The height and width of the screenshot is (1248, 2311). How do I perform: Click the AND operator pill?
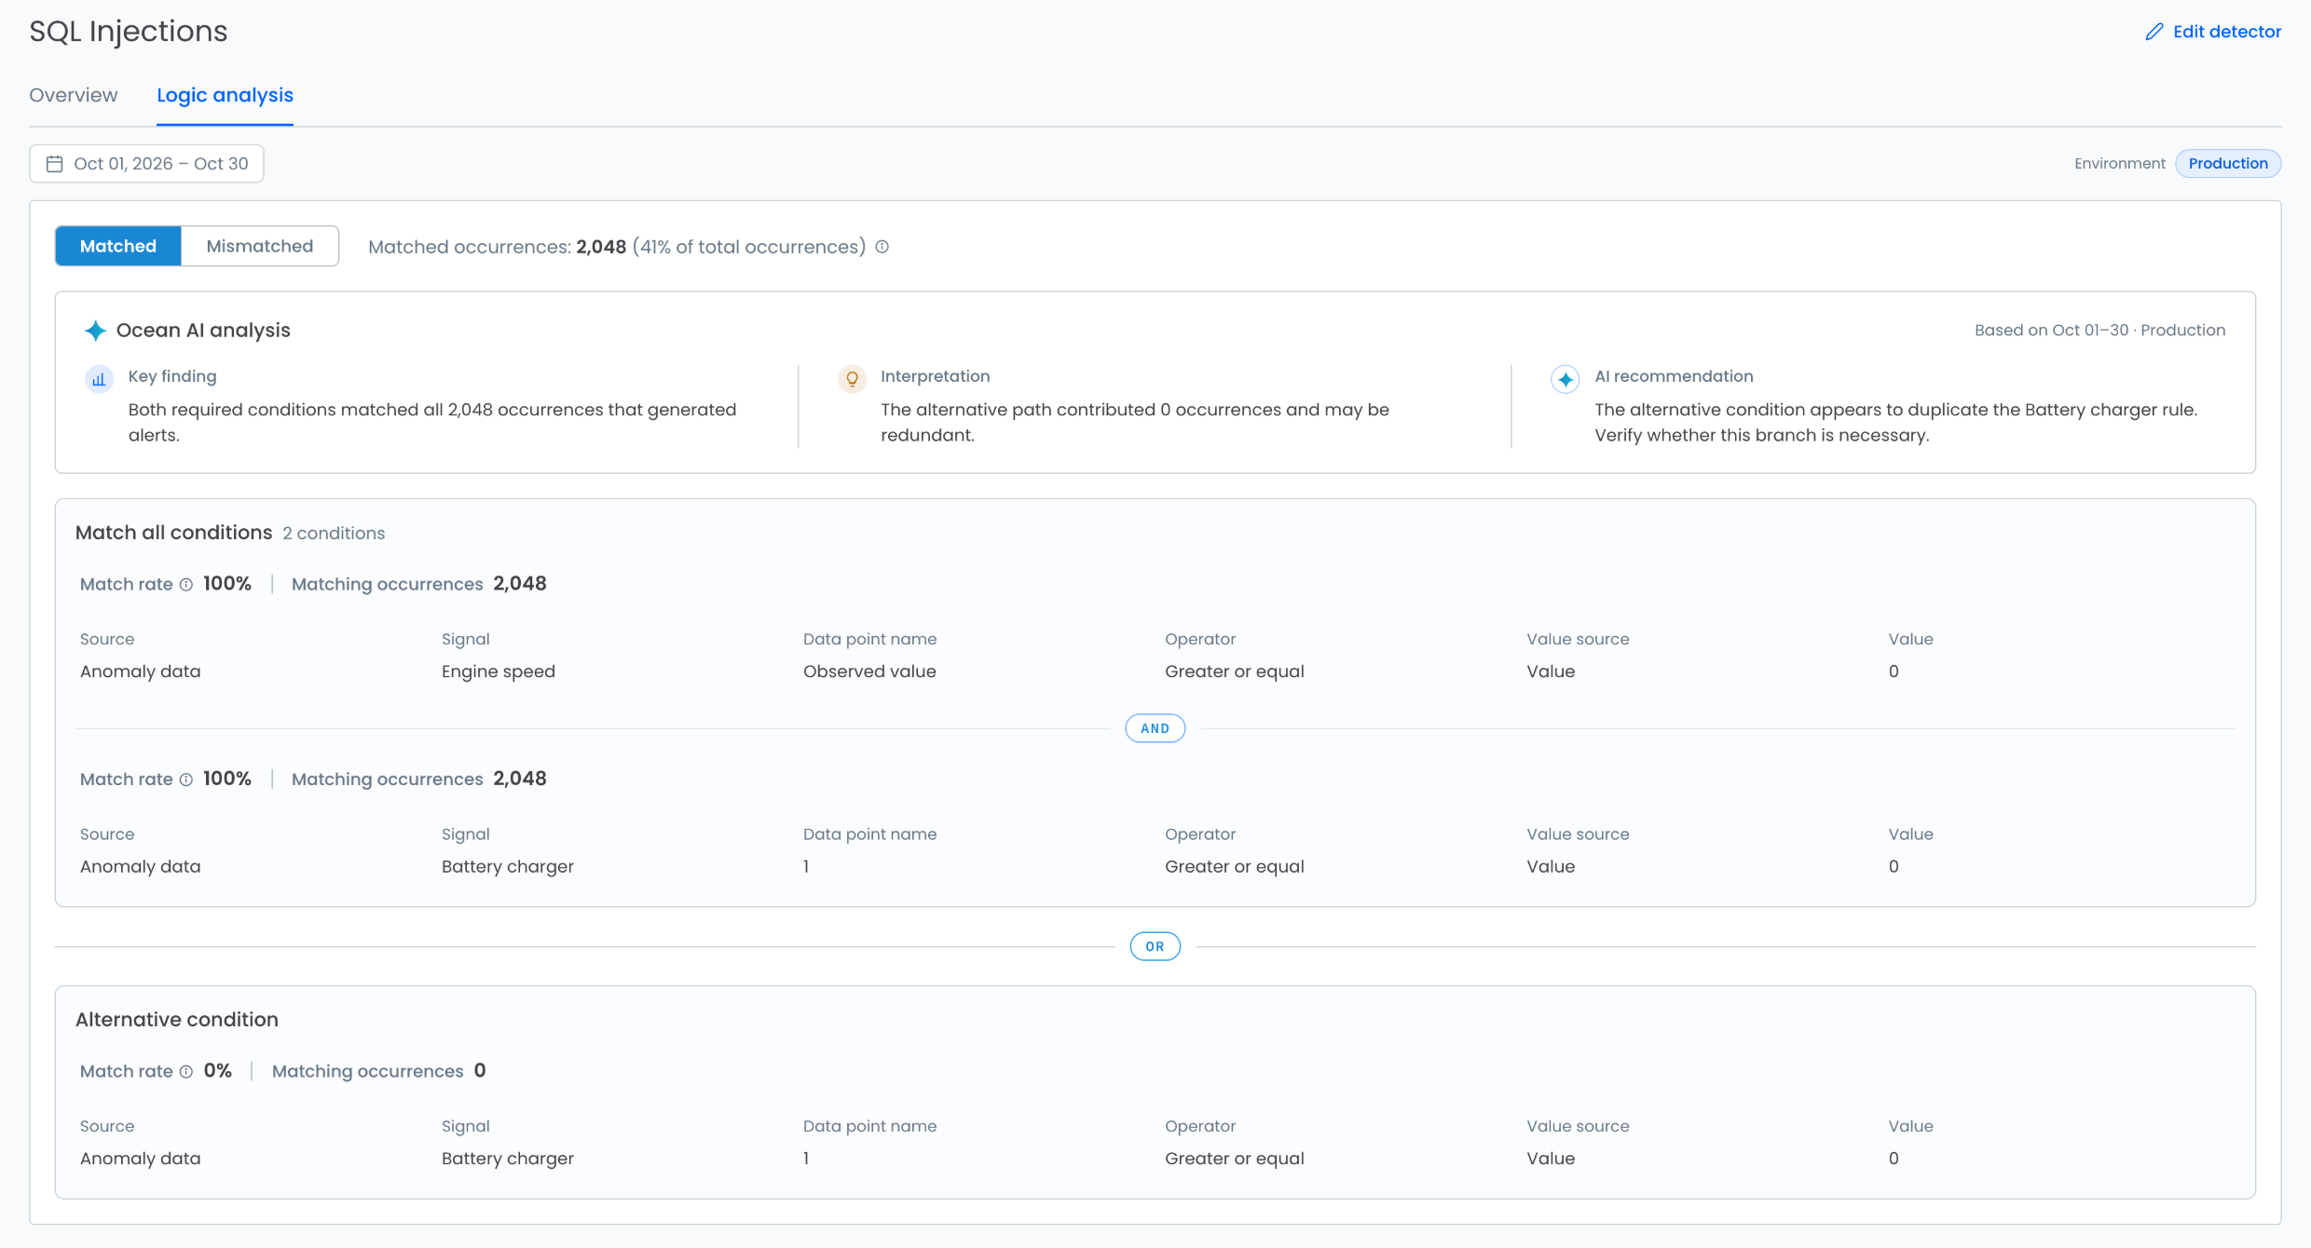coord(1155,728)
